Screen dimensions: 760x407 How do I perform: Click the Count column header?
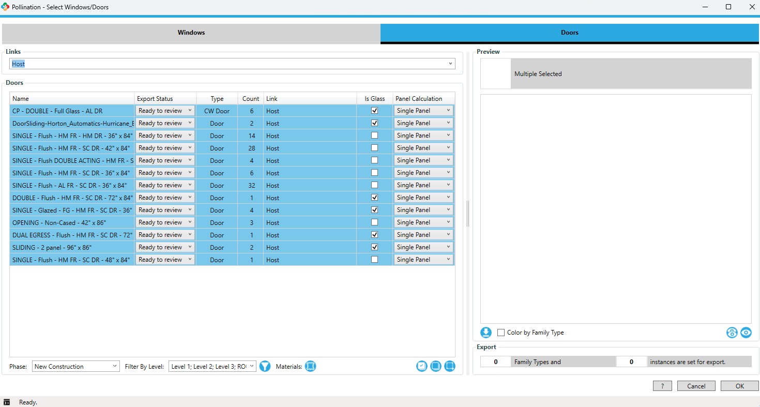click(x=251, y=98)
